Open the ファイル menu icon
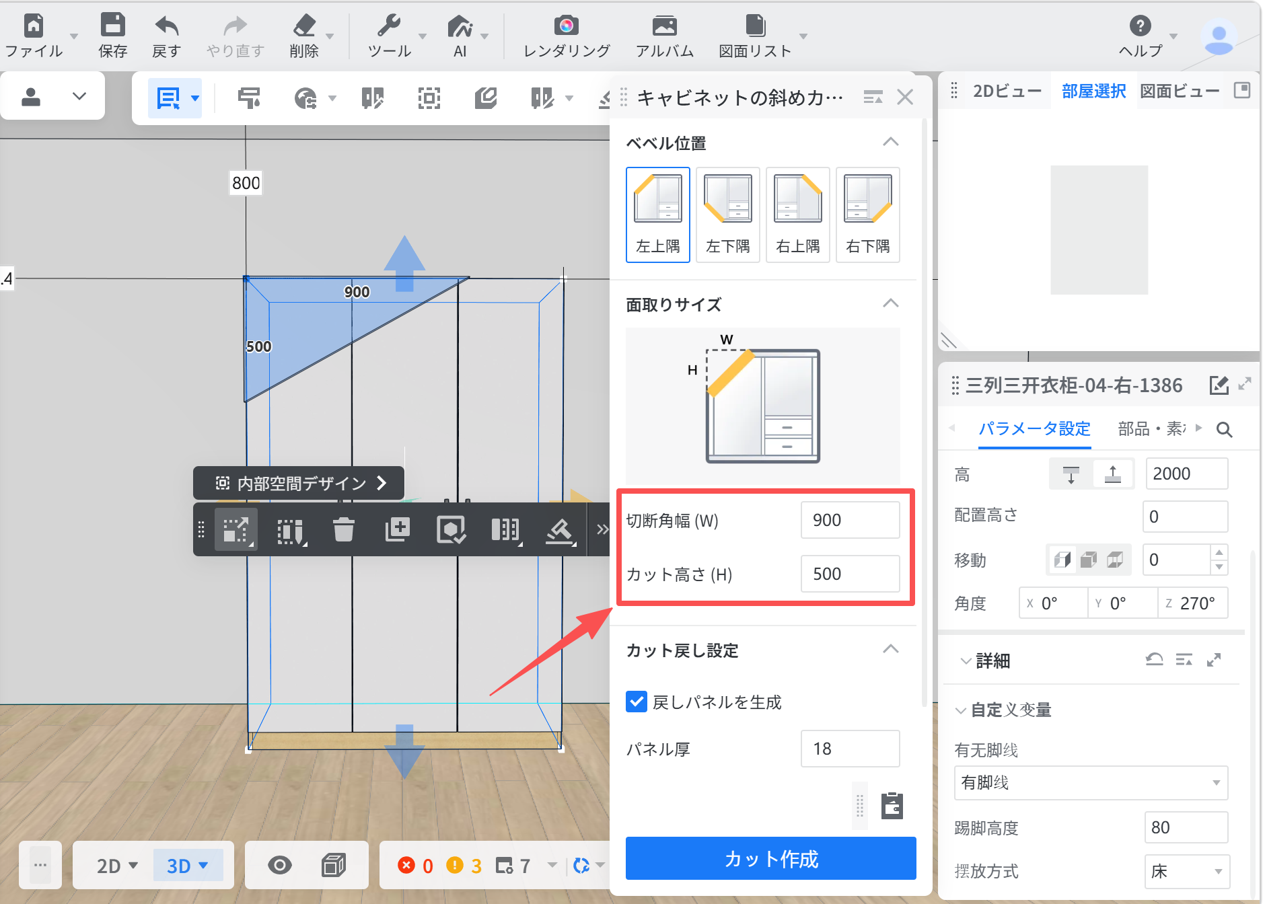This screenshot has width=1265, height=904. coord(34,26)
